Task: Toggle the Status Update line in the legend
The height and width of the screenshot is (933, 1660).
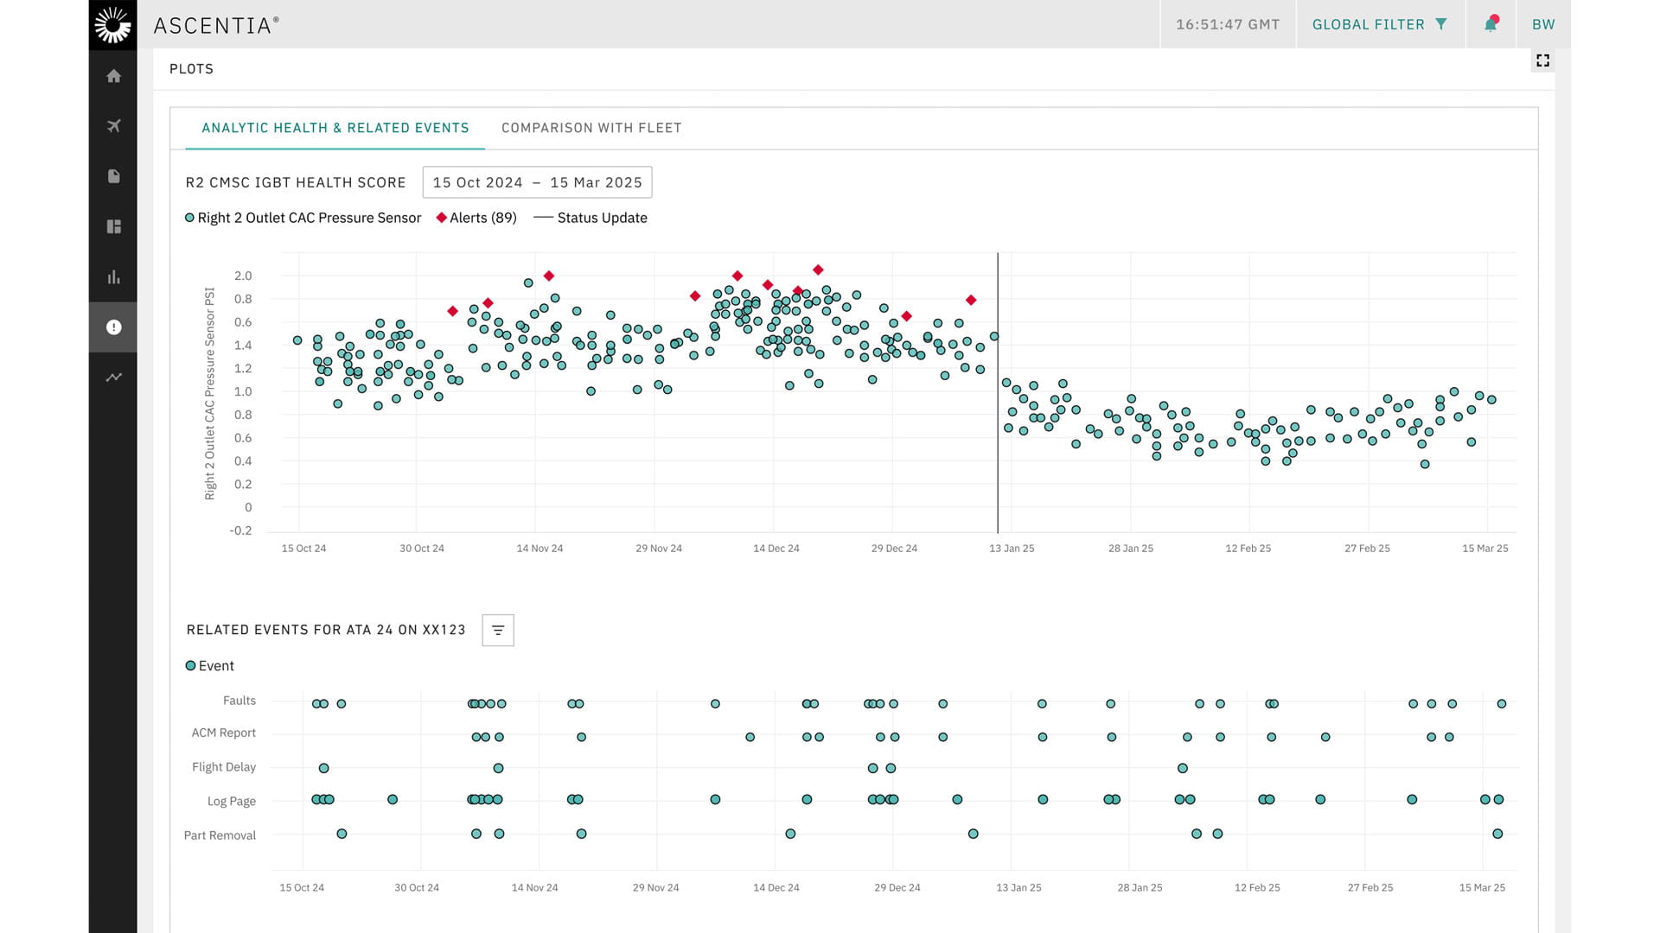Action: 591,218
